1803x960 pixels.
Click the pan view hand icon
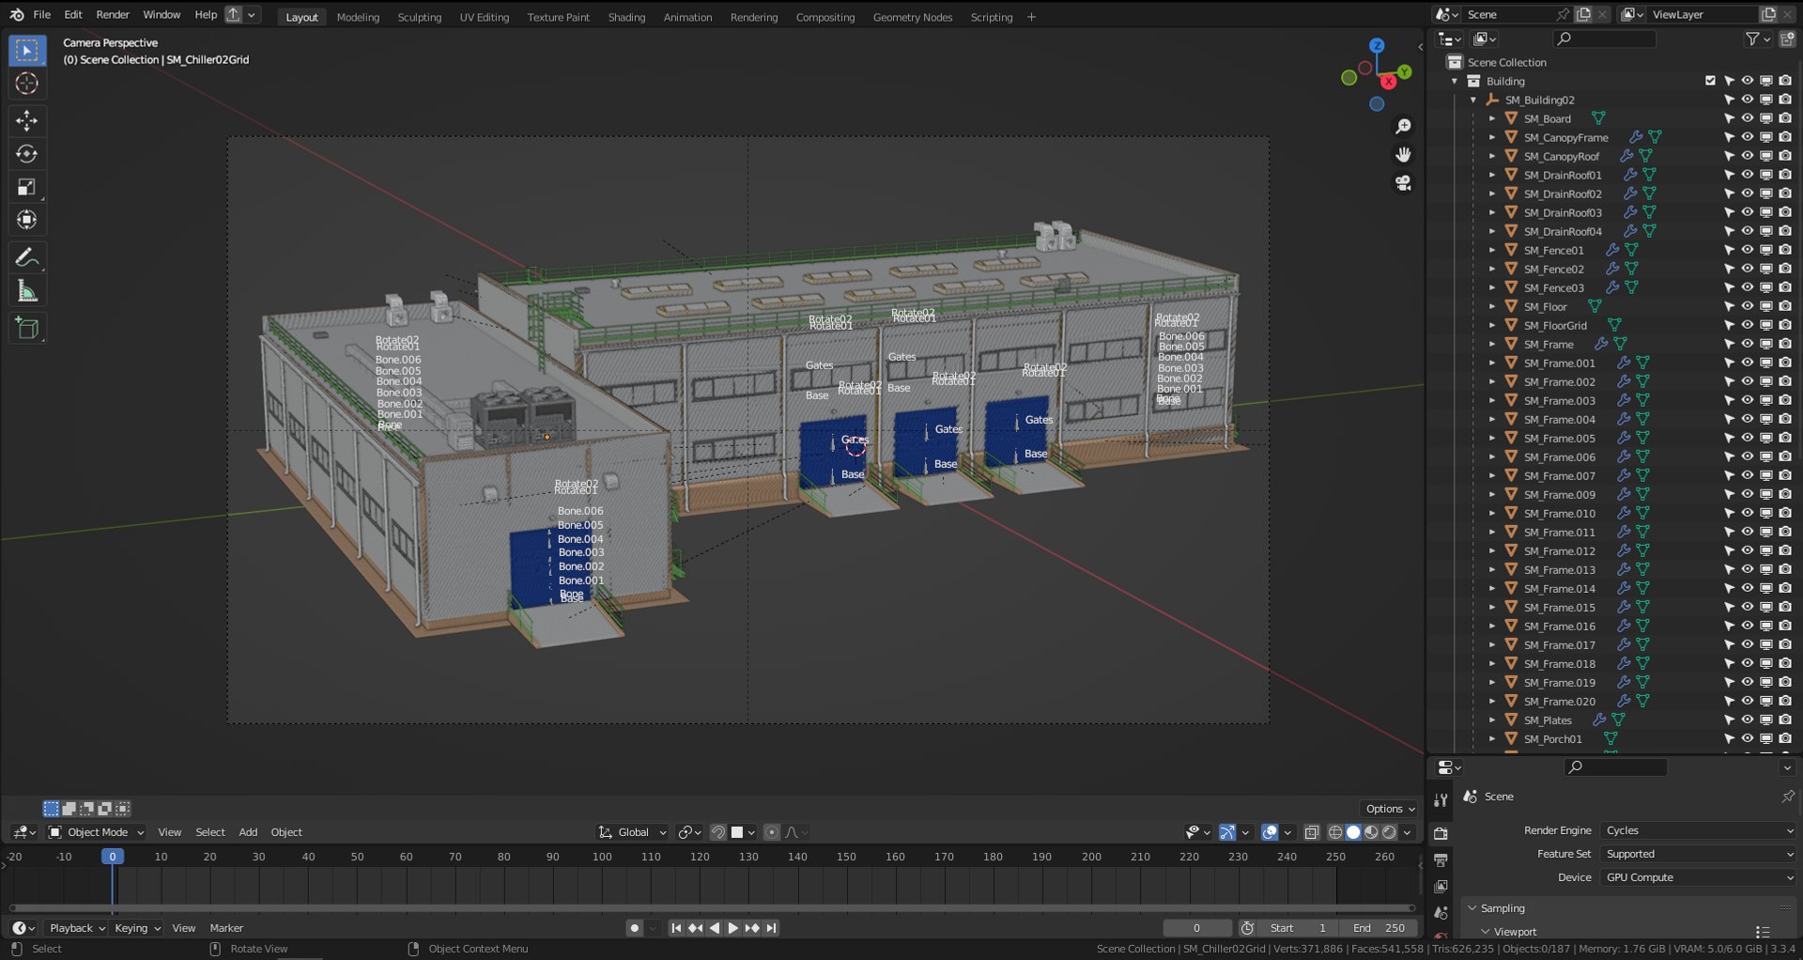point(1403,154)
